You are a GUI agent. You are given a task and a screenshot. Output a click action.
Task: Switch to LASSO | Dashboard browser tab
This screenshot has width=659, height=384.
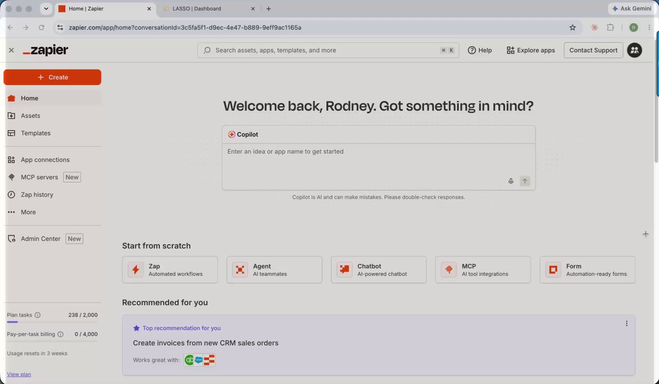208,9
